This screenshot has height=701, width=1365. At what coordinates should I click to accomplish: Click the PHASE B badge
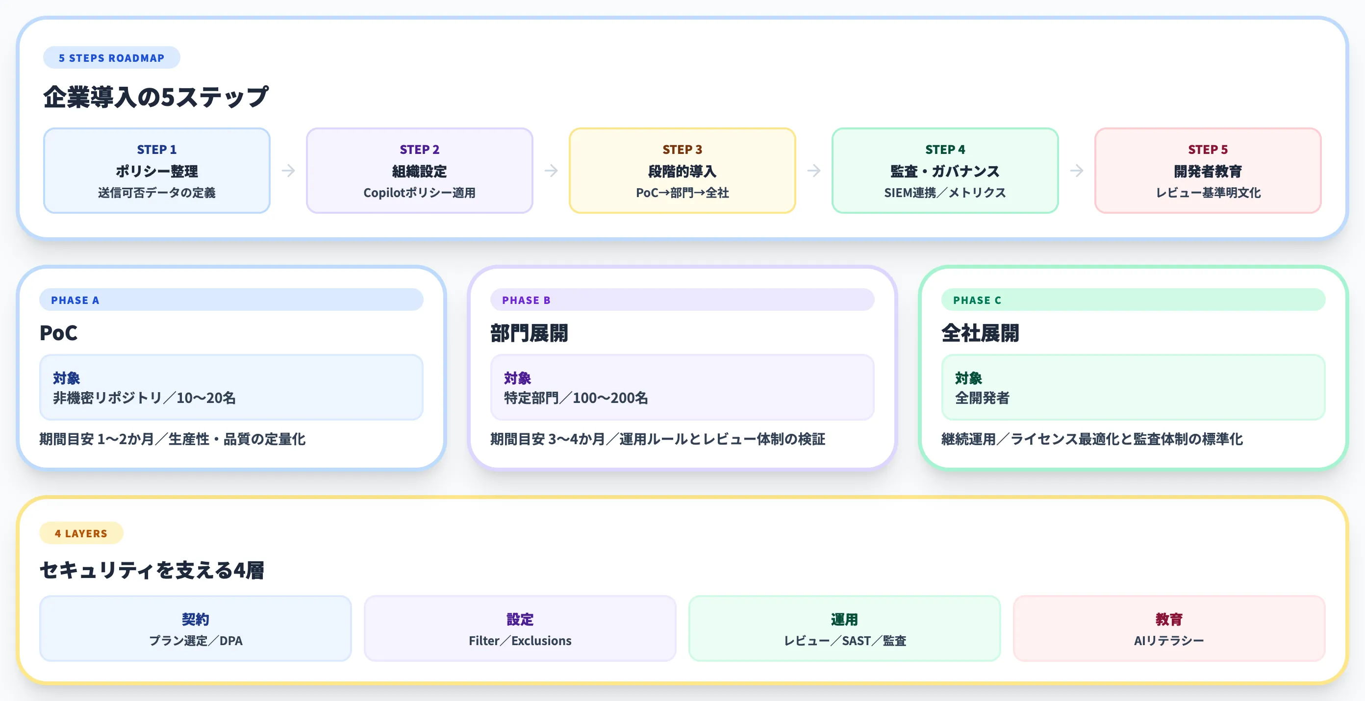(526, 300)
